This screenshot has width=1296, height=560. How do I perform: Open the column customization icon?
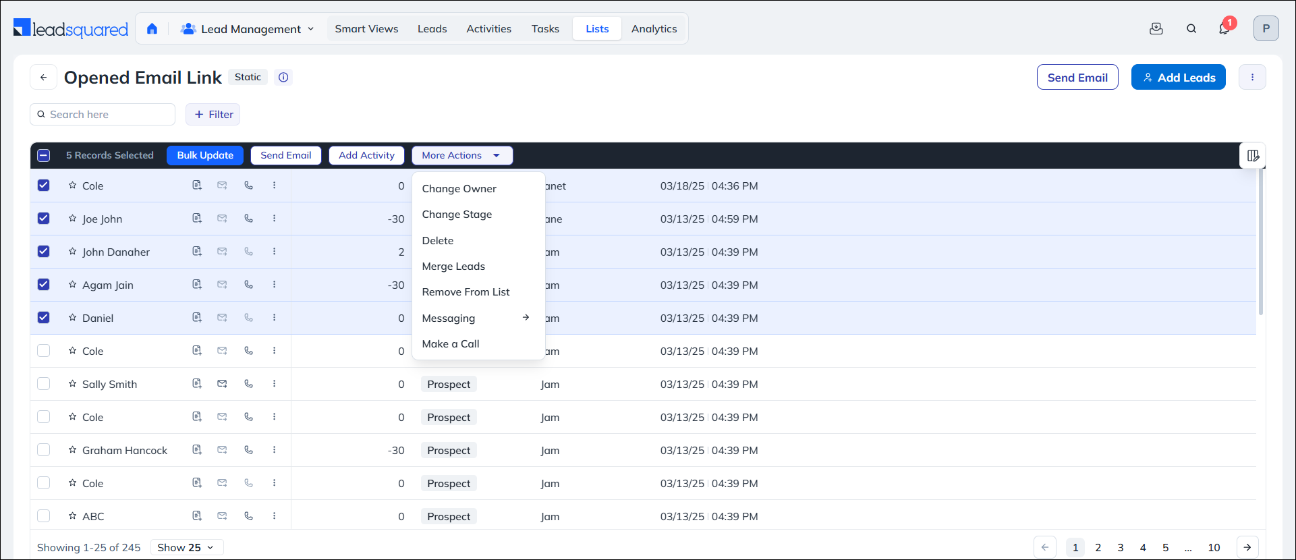(x=1253, y=156)
